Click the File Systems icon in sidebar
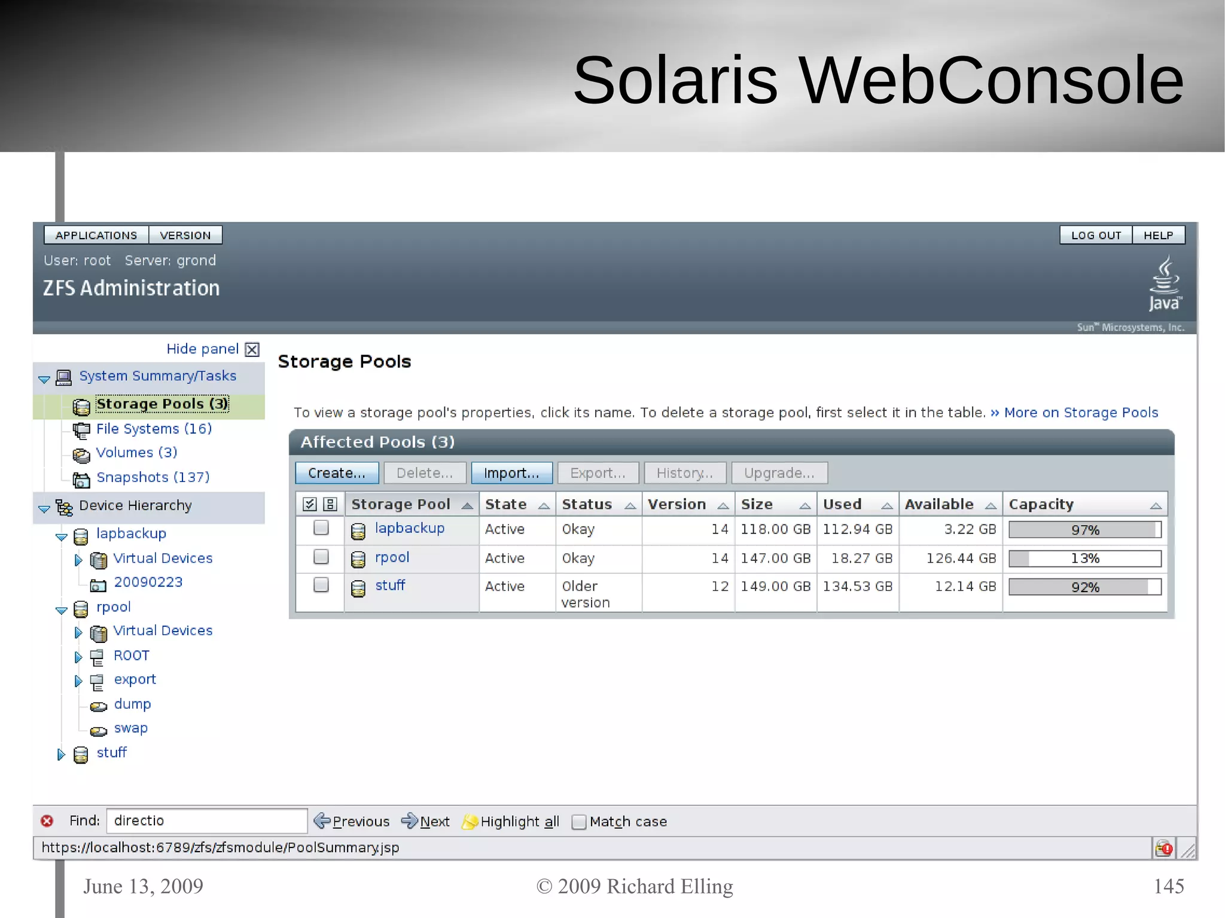This screenshot has height=918, width=1225. tap(81, 430)
